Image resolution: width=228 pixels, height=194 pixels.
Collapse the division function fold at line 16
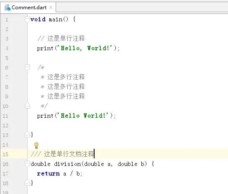(27, 164)
